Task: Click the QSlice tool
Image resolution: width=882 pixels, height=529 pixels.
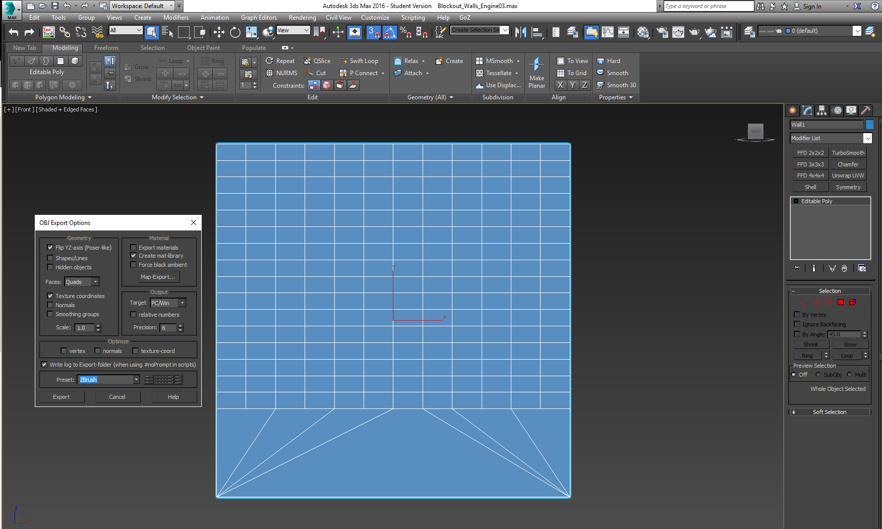Action: coord(317,61)
